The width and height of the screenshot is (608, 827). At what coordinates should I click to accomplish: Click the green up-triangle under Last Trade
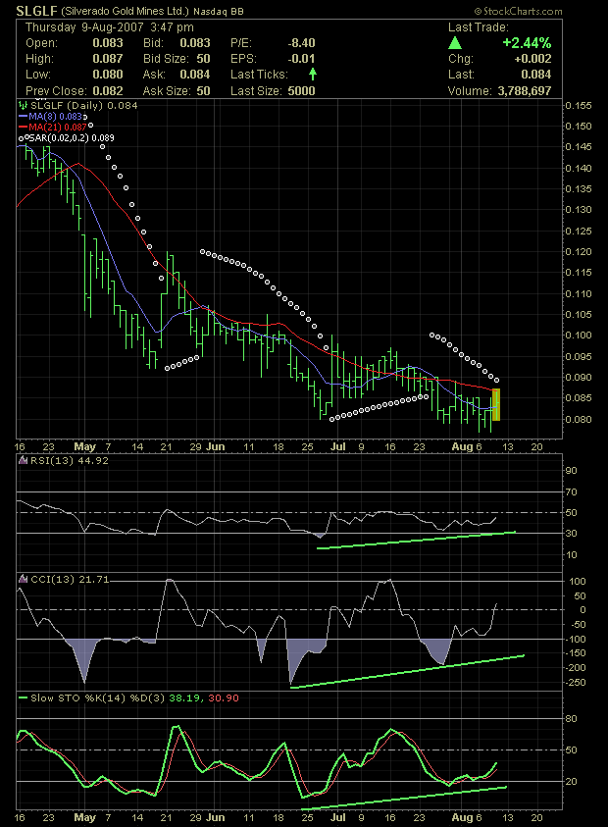point(455,43)
